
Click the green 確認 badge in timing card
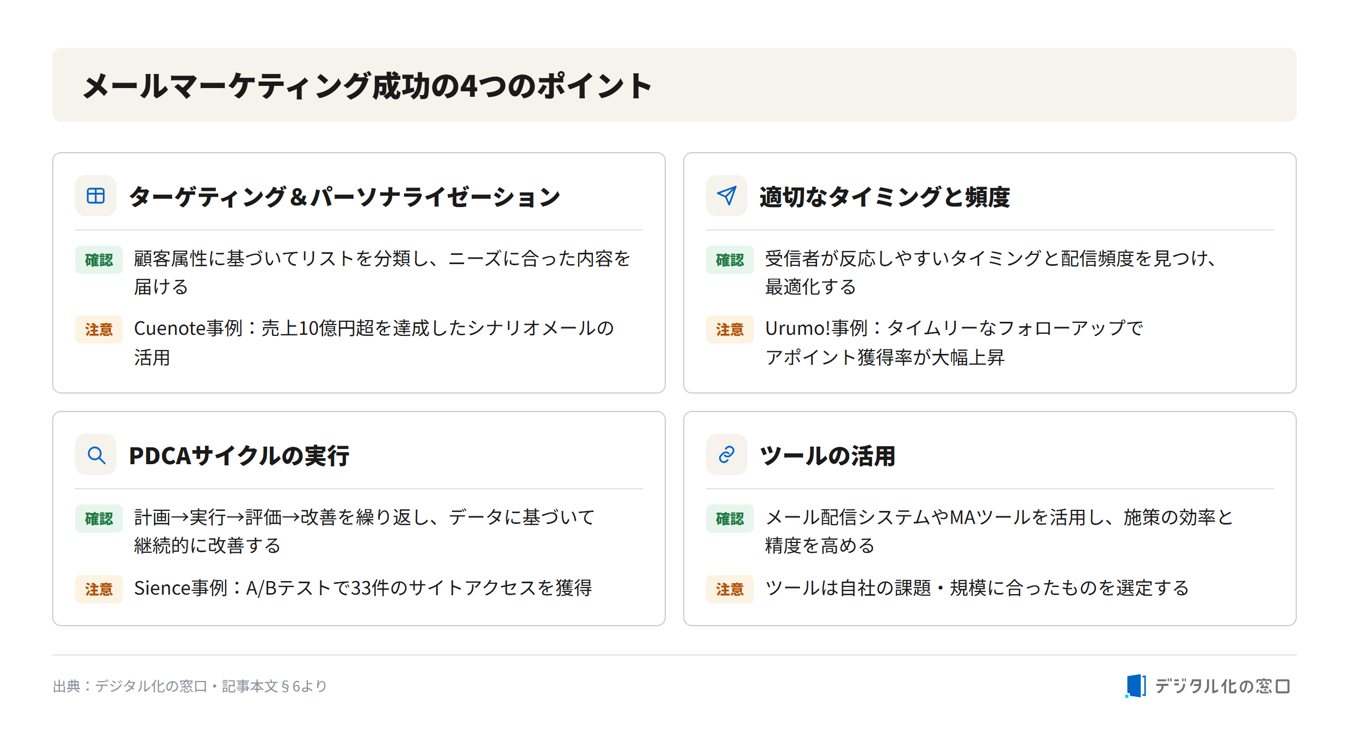click(730, 260)
